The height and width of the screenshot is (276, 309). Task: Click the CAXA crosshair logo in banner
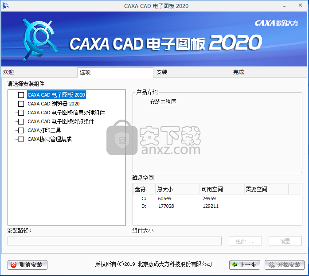coord(39,40)
